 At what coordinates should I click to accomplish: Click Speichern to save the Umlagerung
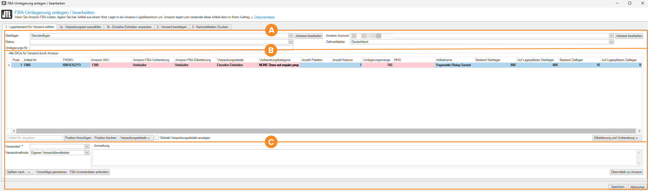617,187
